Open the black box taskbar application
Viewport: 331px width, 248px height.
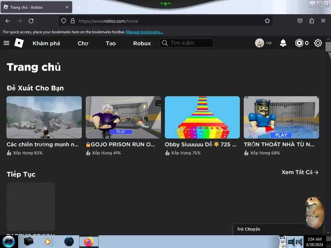(x=28, y=242)
